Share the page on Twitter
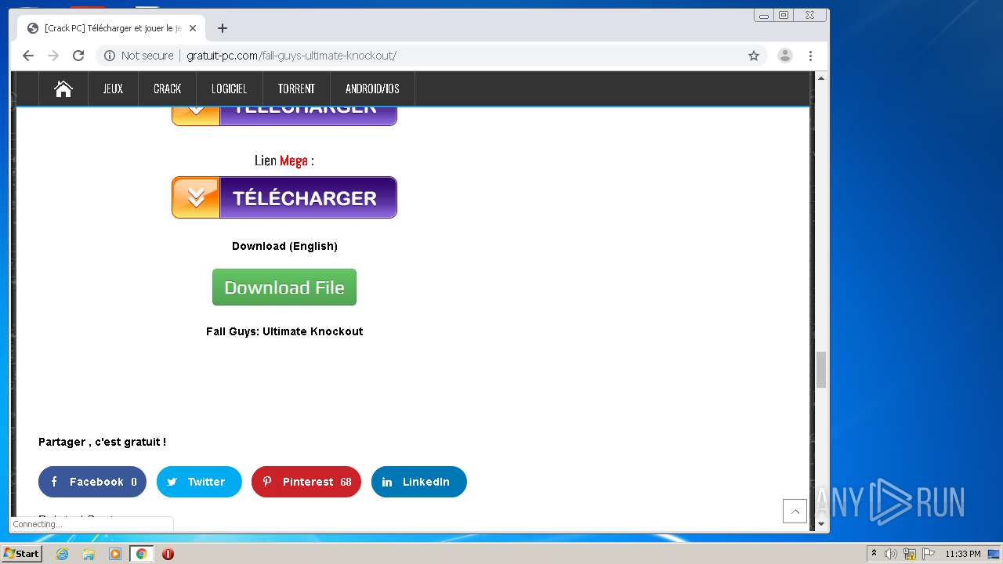Image resolution: width=1003 pixels, height=564 pixels. 199,482
